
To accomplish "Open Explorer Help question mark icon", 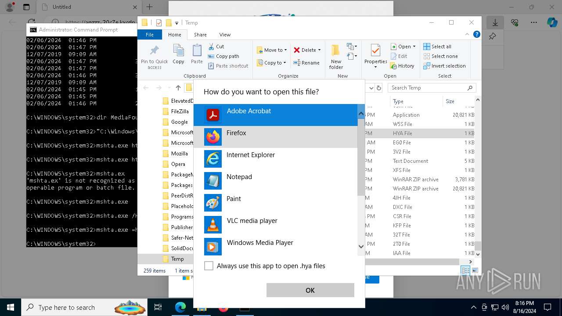I will 477,34.
